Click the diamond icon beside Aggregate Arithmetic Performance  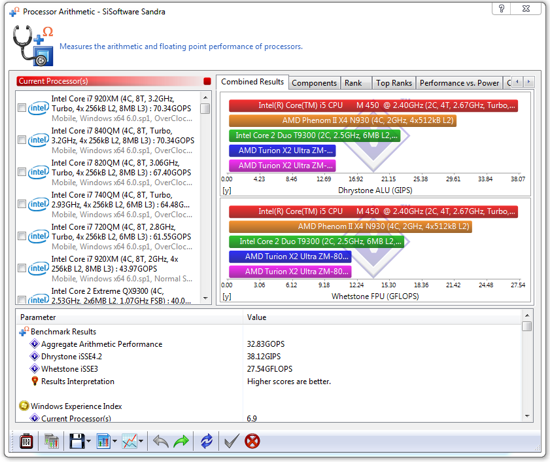35,344
